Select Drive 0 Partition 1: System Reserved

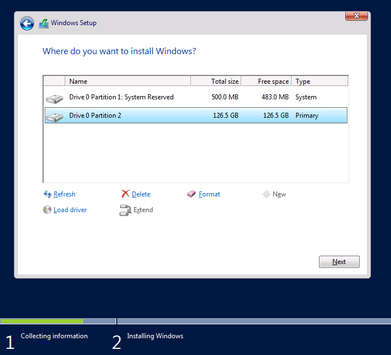[195, 97]
